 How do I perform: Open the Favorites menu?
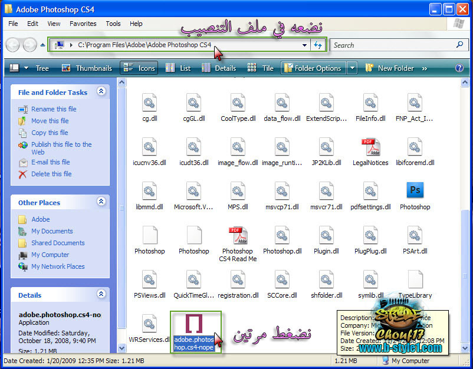click(83, 24)
